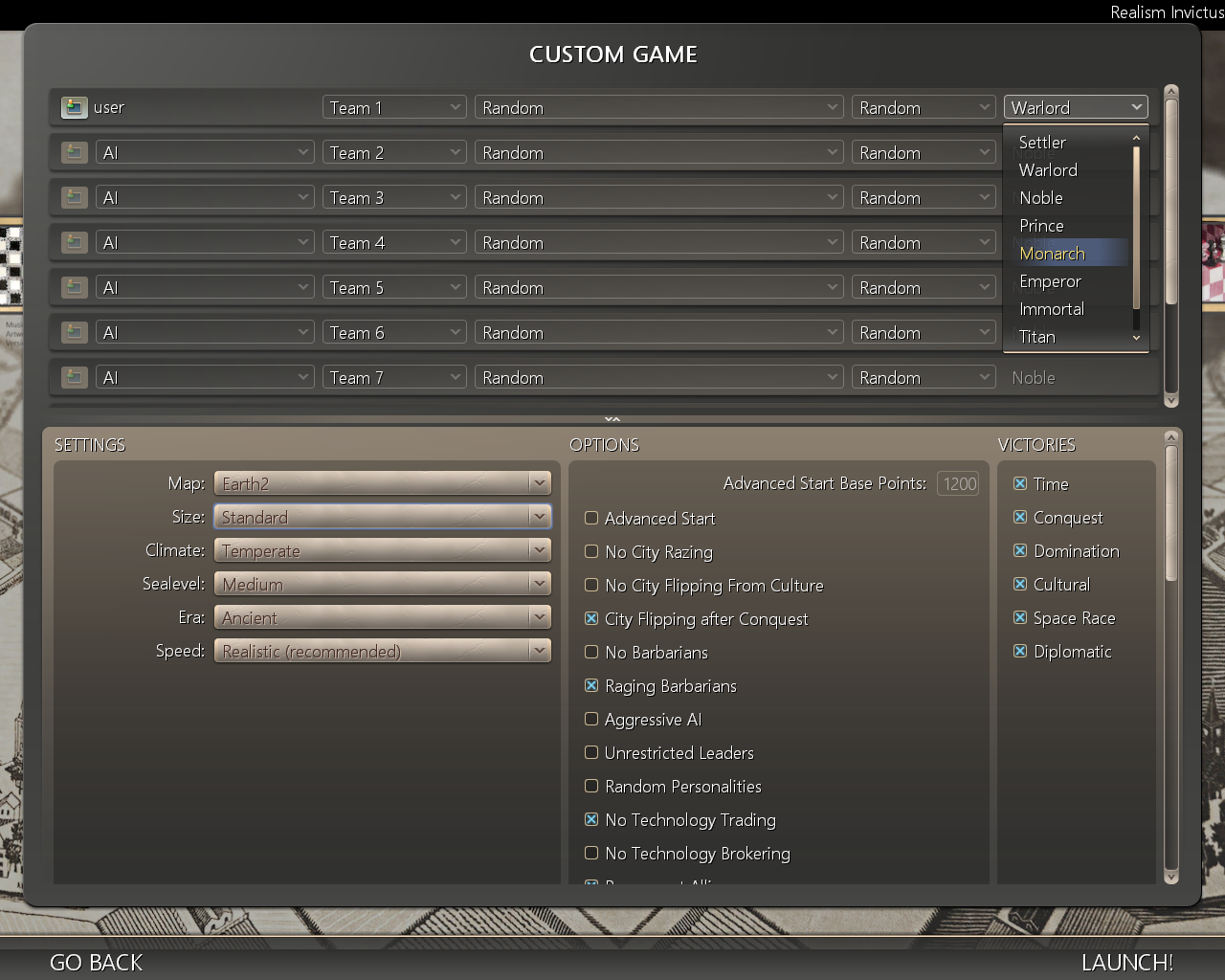Select Monarch from the difficulty list
1225x980 pixels.
pos(1052,254)
